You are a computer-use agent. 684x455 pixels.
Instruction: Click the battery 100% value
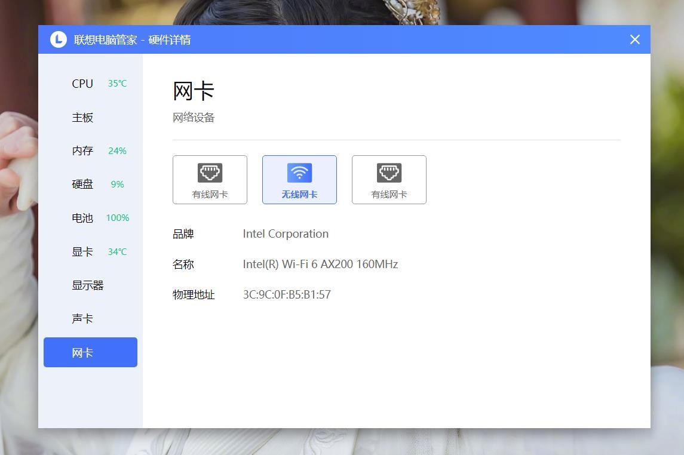pyautogui.click(x=117, y=218)
